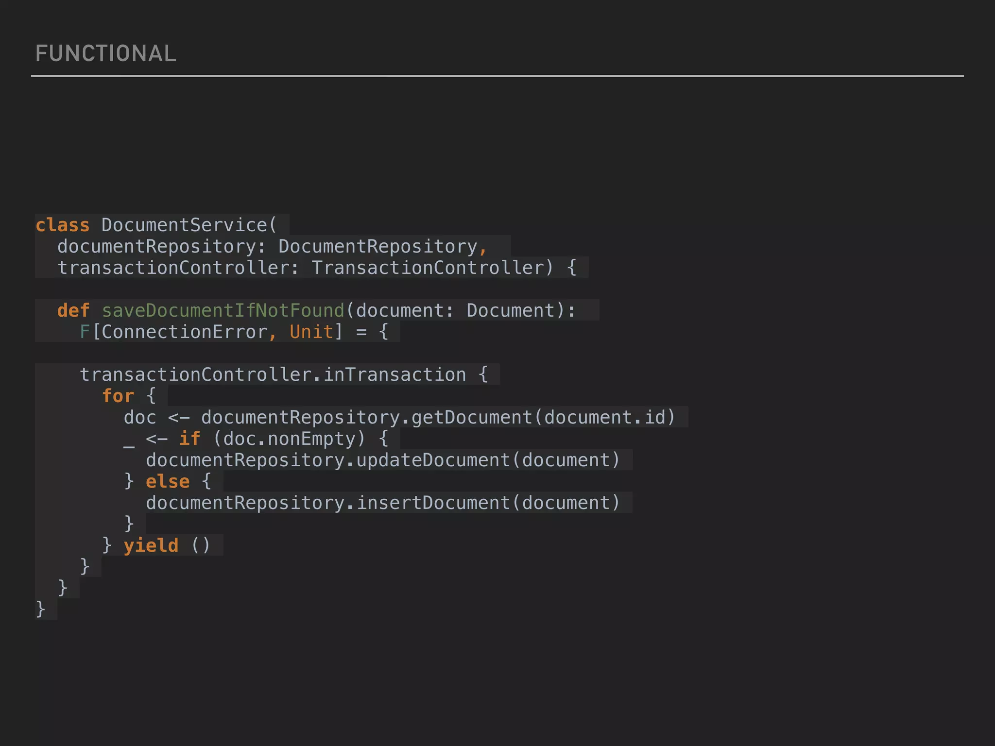Click the underscore binding before 'if'

point(129,446)
